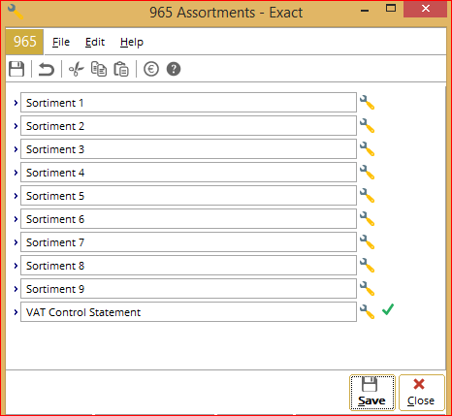Click the undo arrow toolbar icon
Viewport: 452px width, 416px height.
tap(47, 69)
